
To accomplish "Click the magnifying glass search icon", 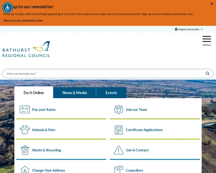I will click(x=208, y=74).
